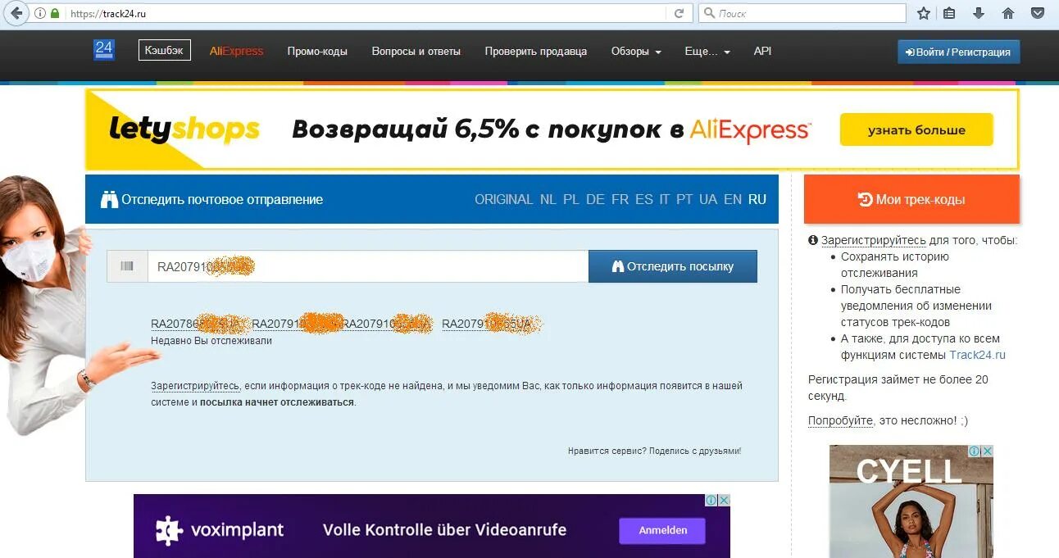This screenshot has height=558, width=1059.
Task: Switch language to ES
Action: 644,199
